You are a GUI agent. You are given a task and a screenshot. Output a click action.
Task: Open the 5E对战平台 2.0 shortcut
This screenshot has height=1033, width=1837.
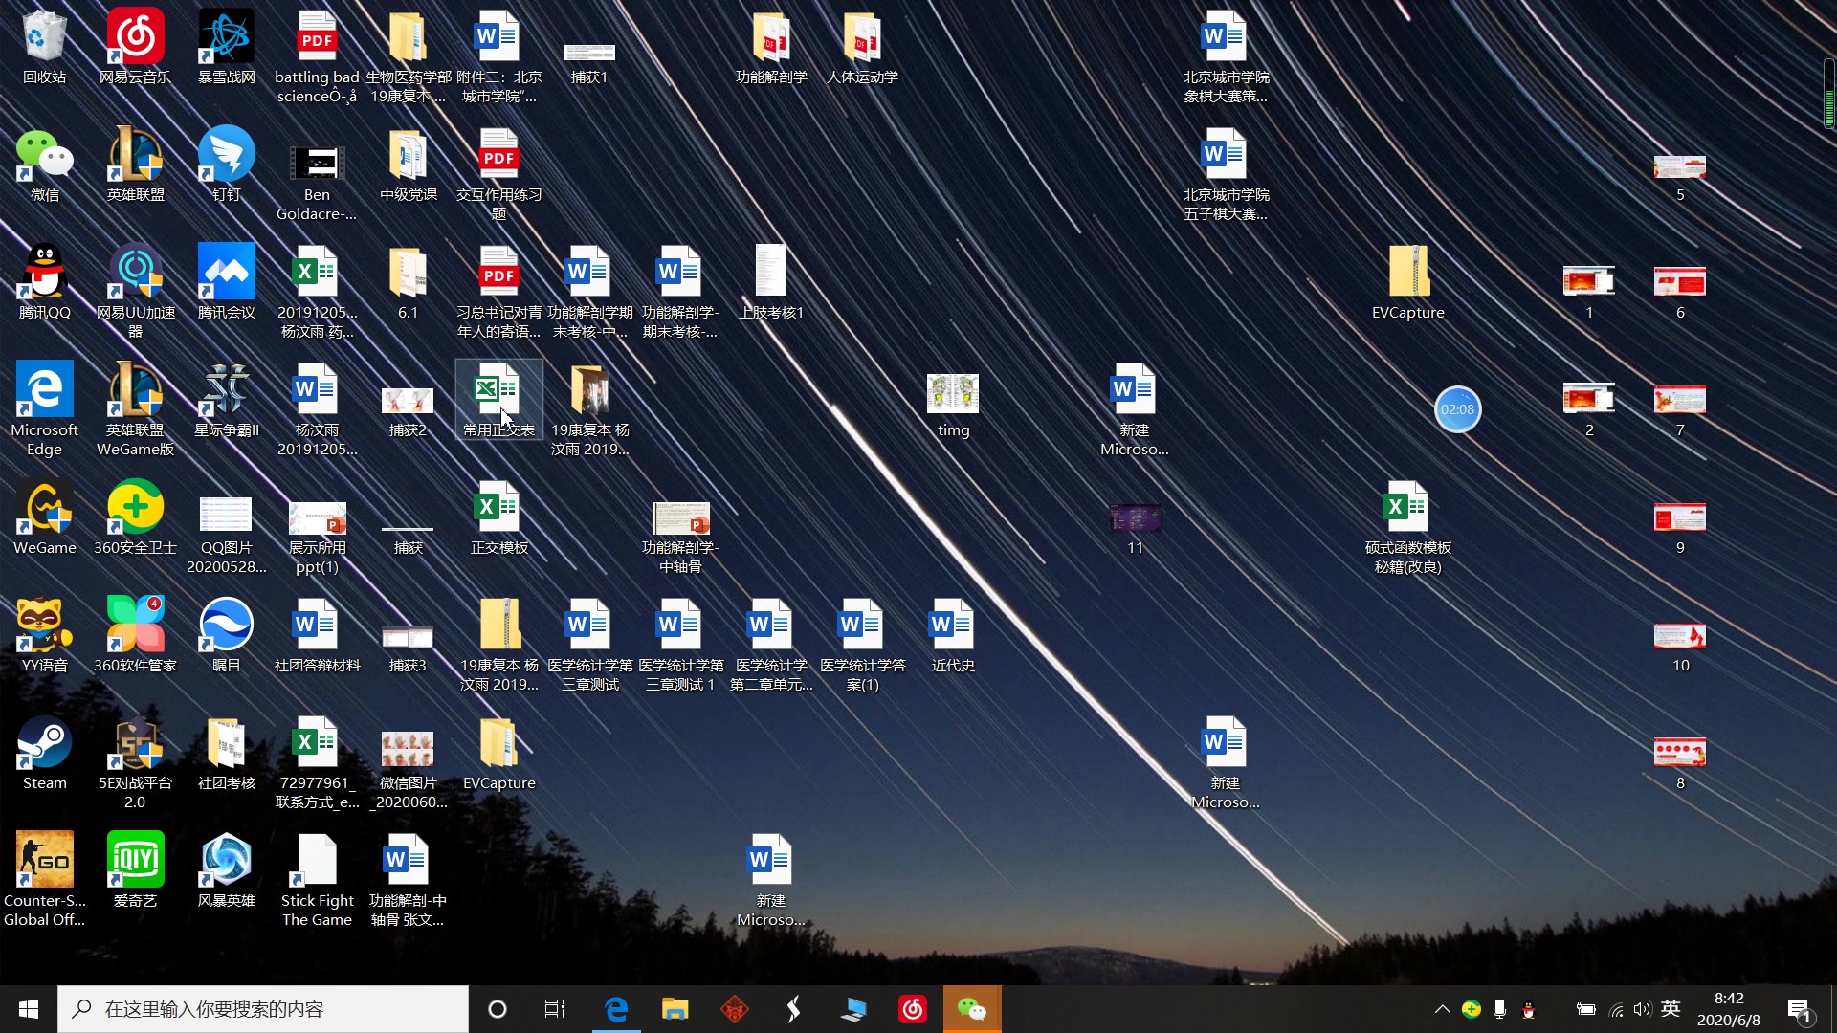(x=135, y=763)
